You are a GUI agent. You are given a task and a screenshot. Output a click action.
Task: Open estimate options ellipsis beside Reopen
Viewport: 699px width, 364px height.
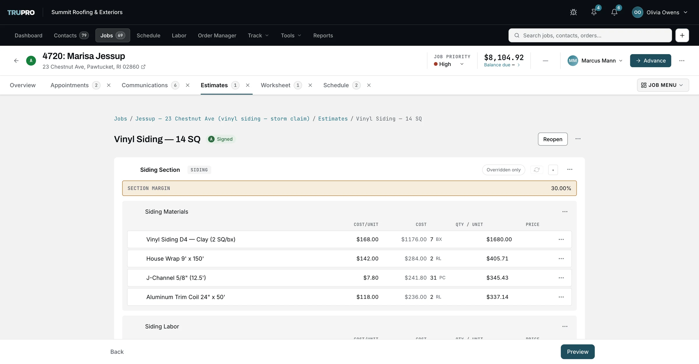pos(578,139)
